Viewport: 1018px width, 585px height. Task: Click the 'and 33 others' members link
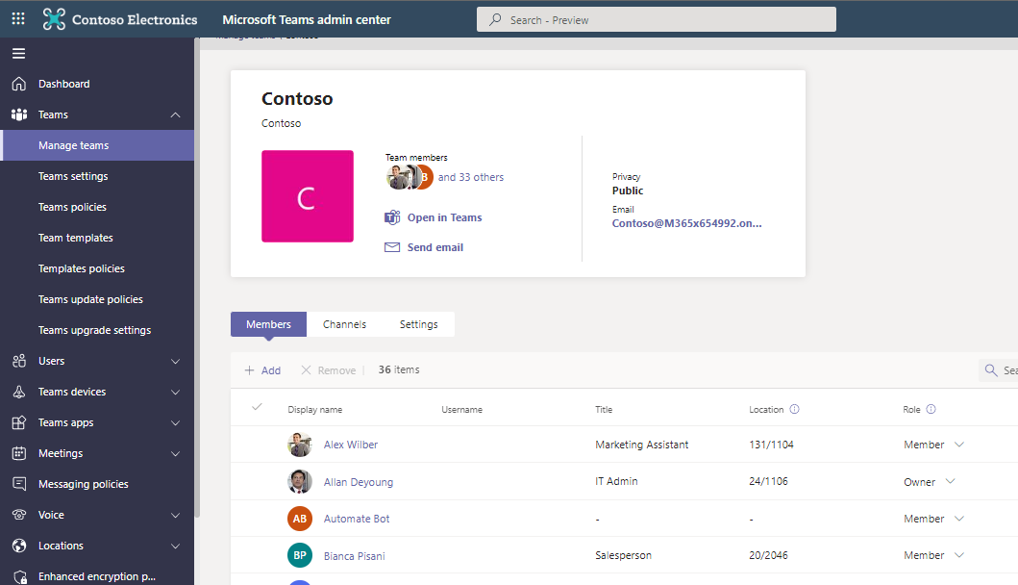pos(470,177)
